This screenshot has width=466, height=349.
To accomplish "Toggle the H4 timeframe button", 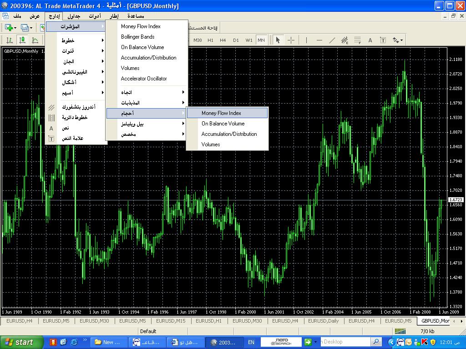I will click(x=223, y=40).
